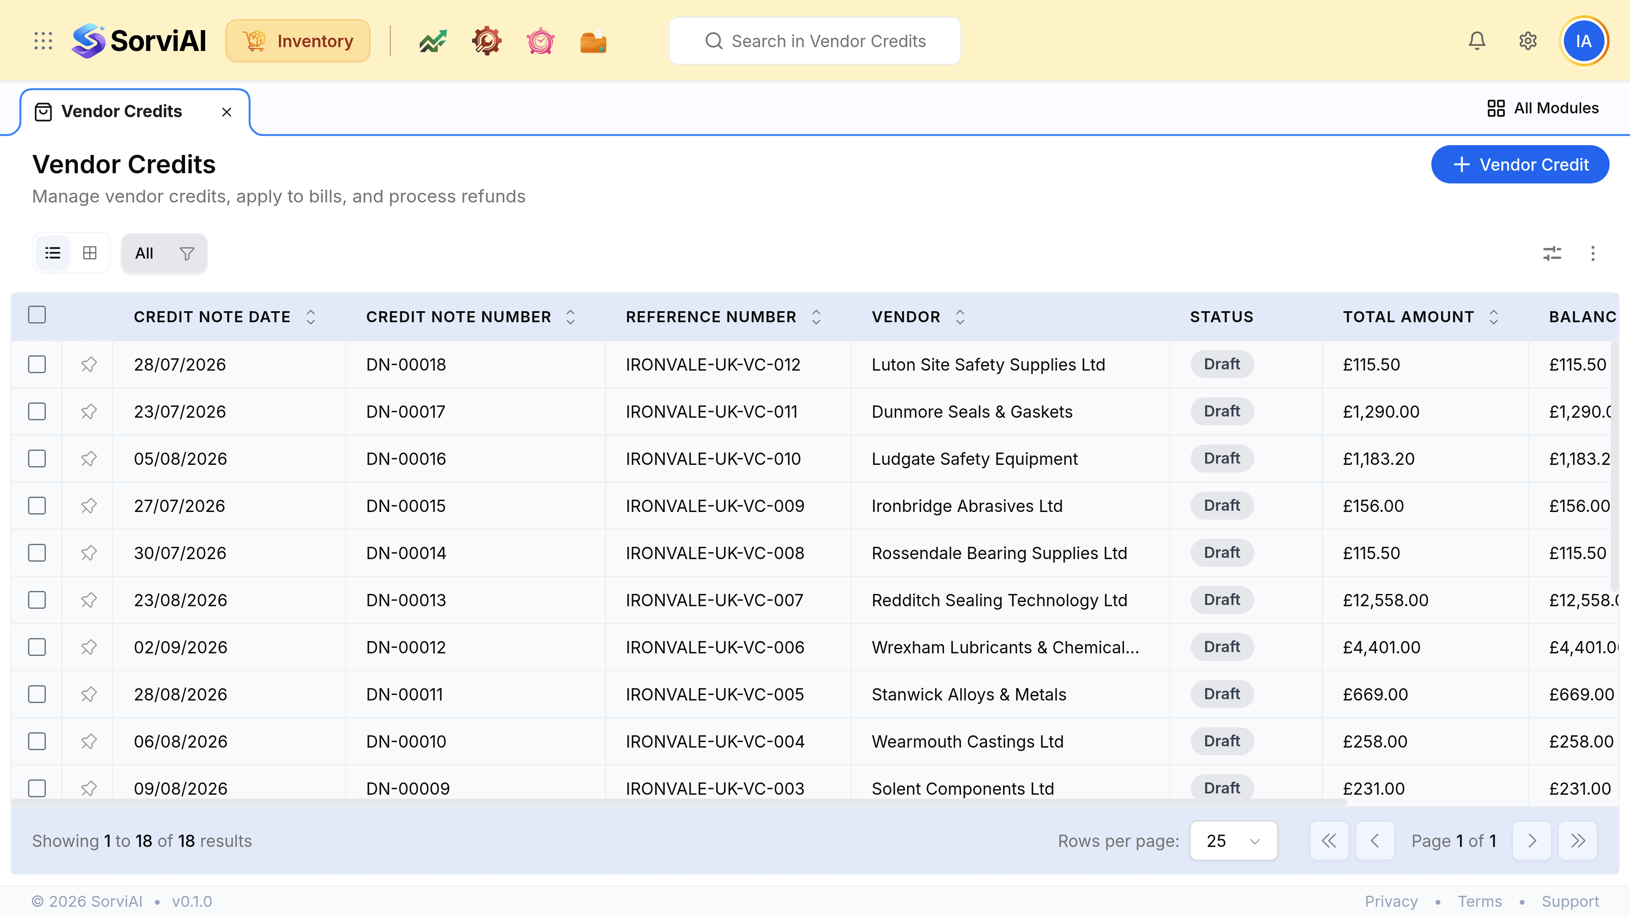Open the IA user avatar menu

pyautogui.click(x=1584, y=41)
